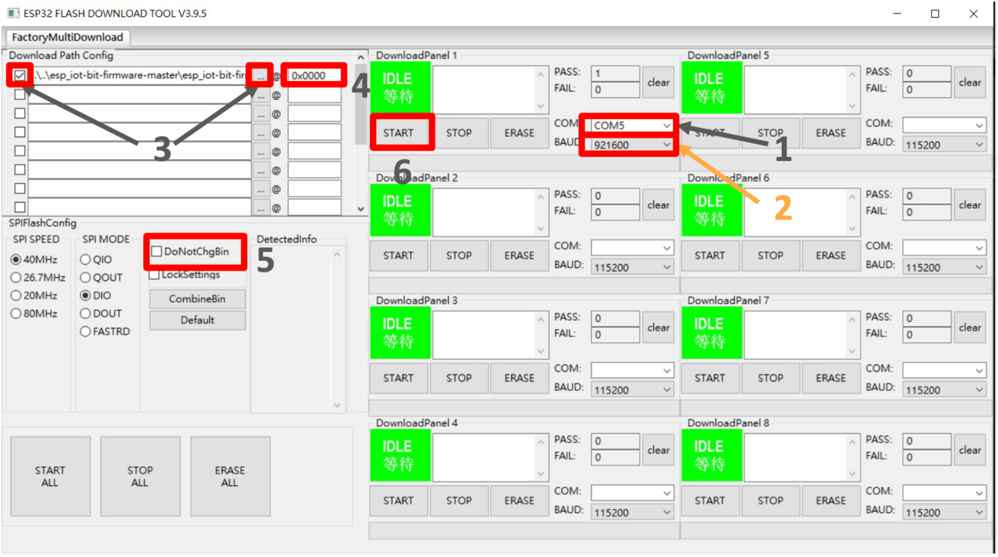This screenshot has height=557, width=998.
Task: Click the CombineBin button
Action: [197, 299]
